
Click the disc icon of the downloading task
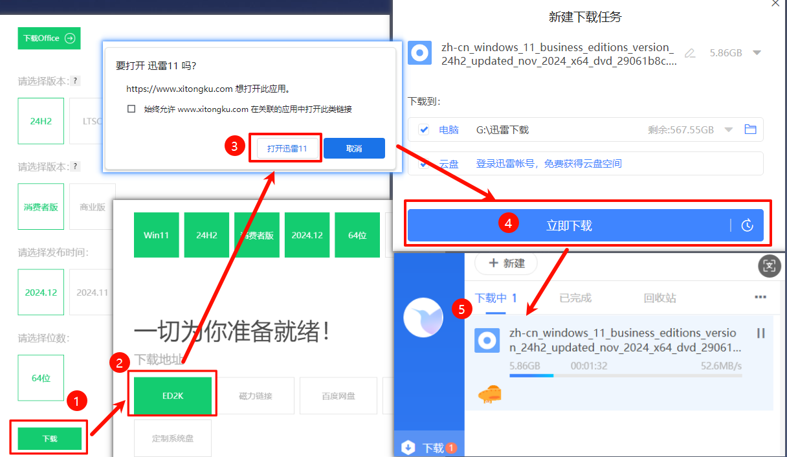(x=487, y=340)
